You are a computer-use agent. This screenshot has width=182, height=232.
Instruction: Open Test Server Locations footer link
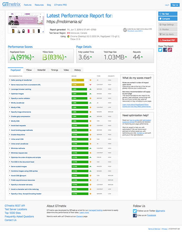point(16,209)
